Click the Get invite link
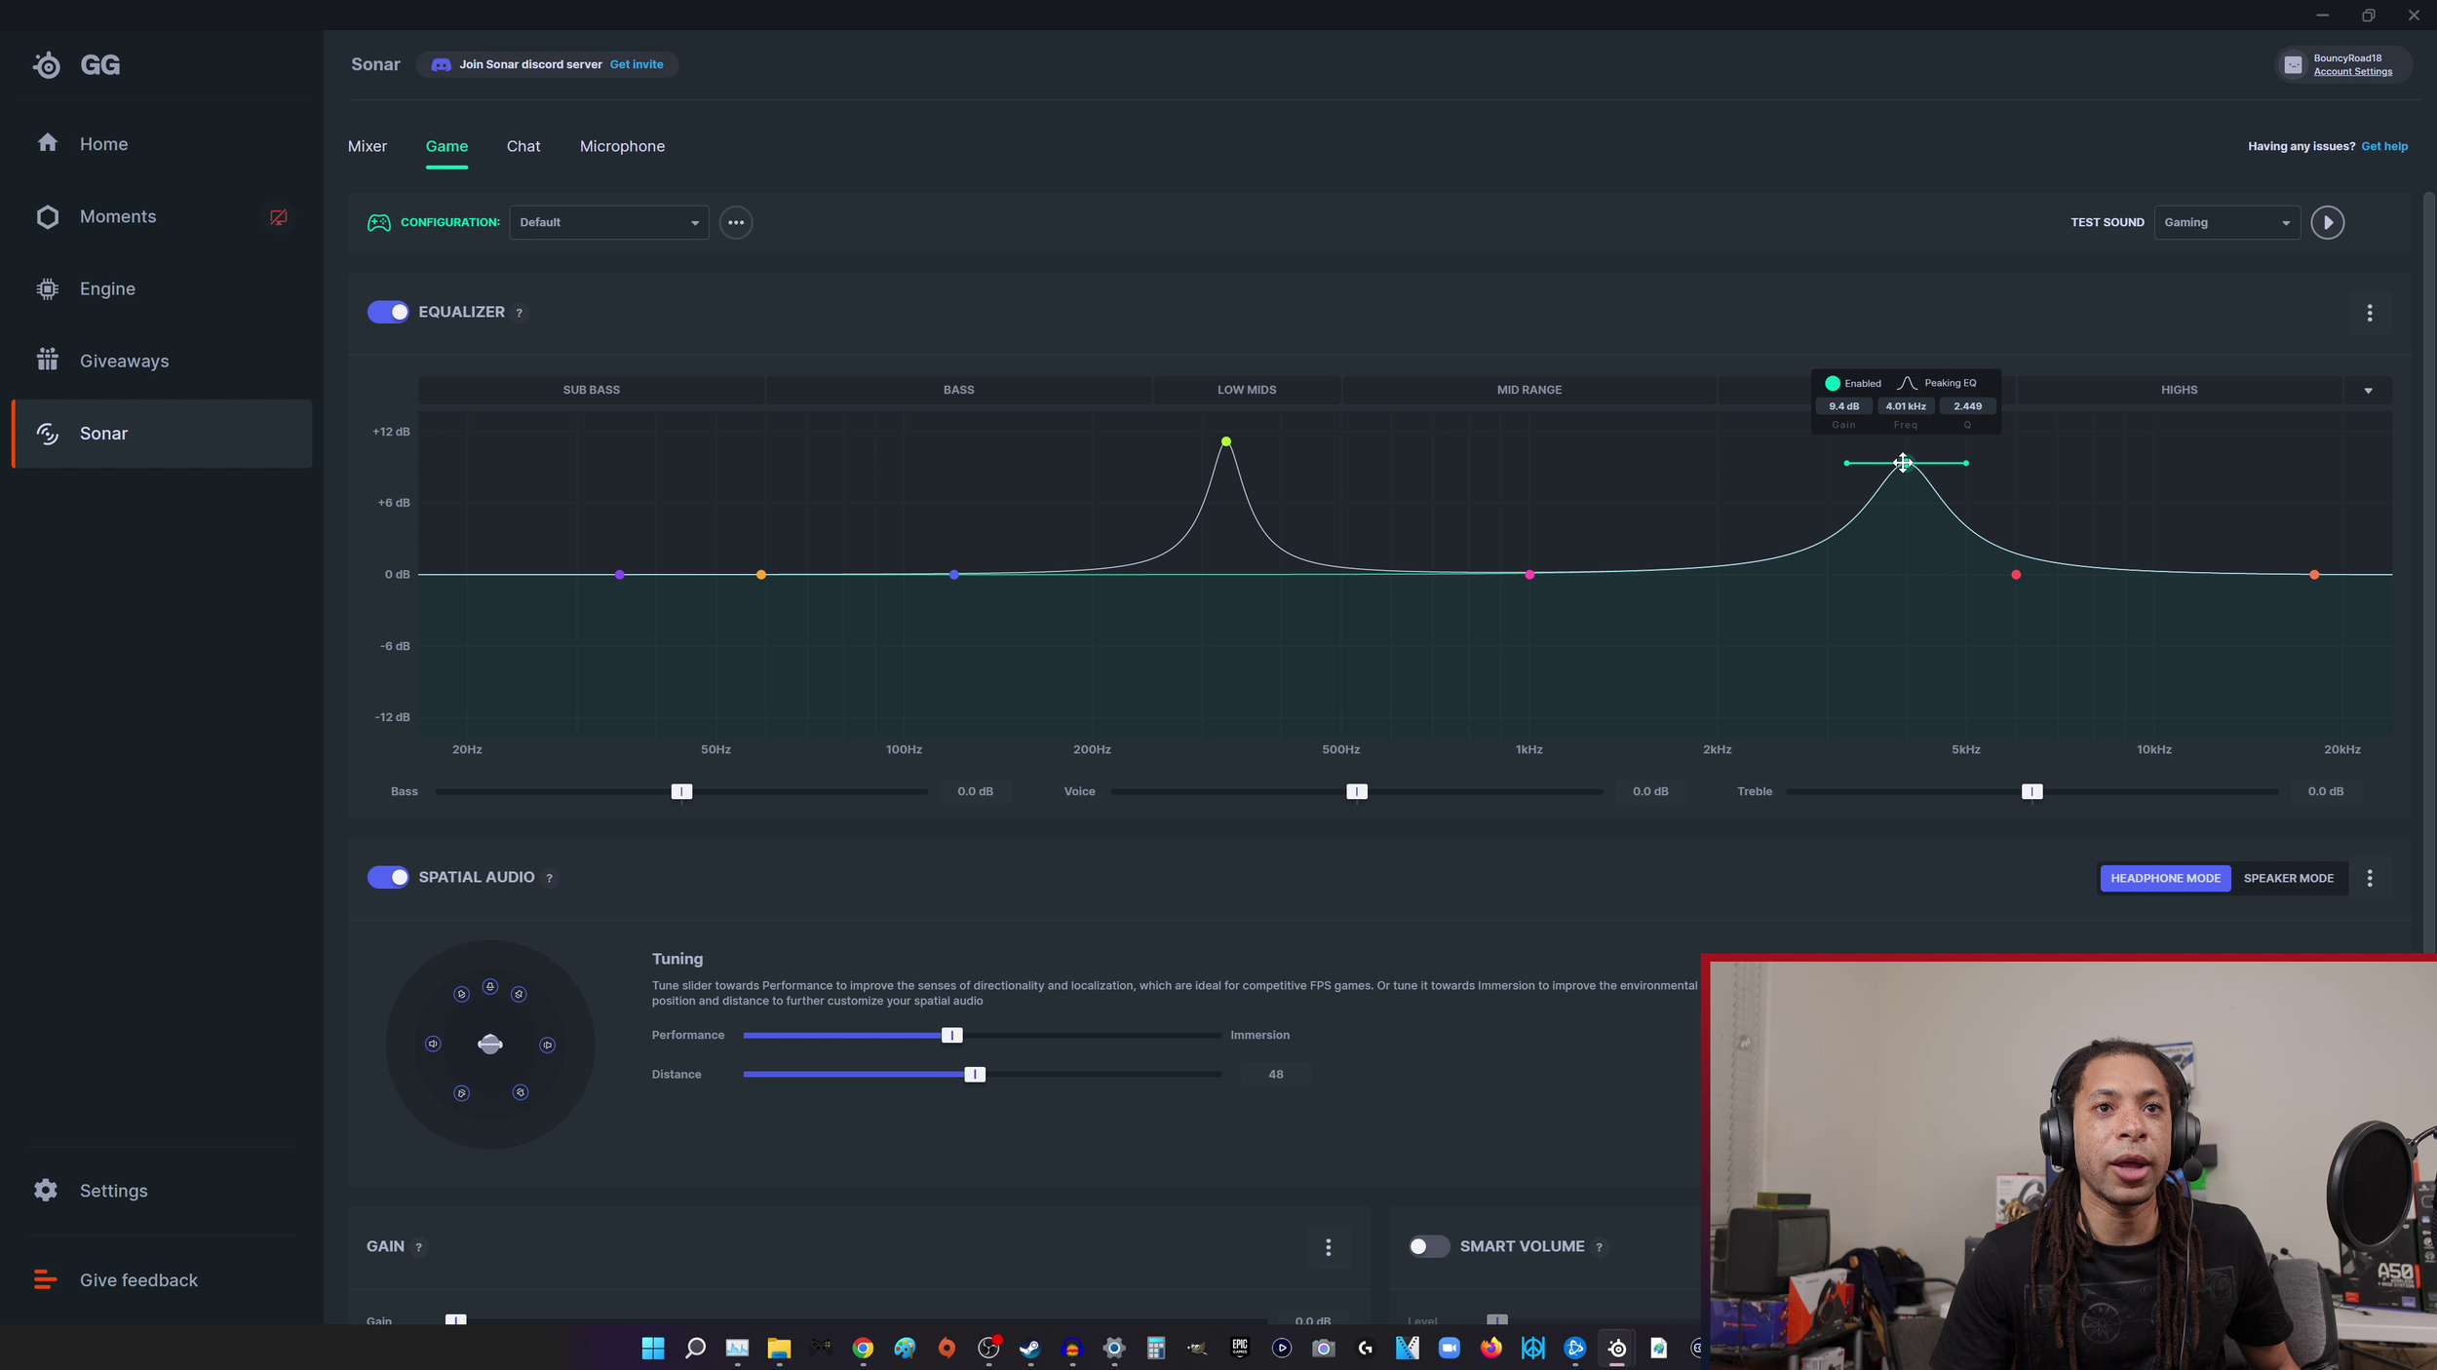This screenshot has height=1370, width=2437. [637, 64]
